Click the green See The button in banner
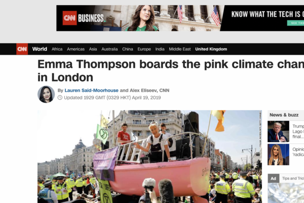The width and height of the screenshot is (304, 203). click(296, 23)
